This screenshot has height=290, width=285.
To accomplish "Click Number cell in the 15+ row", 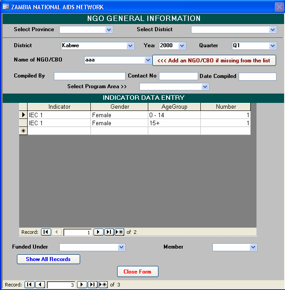I will click(x=226, y=123).
